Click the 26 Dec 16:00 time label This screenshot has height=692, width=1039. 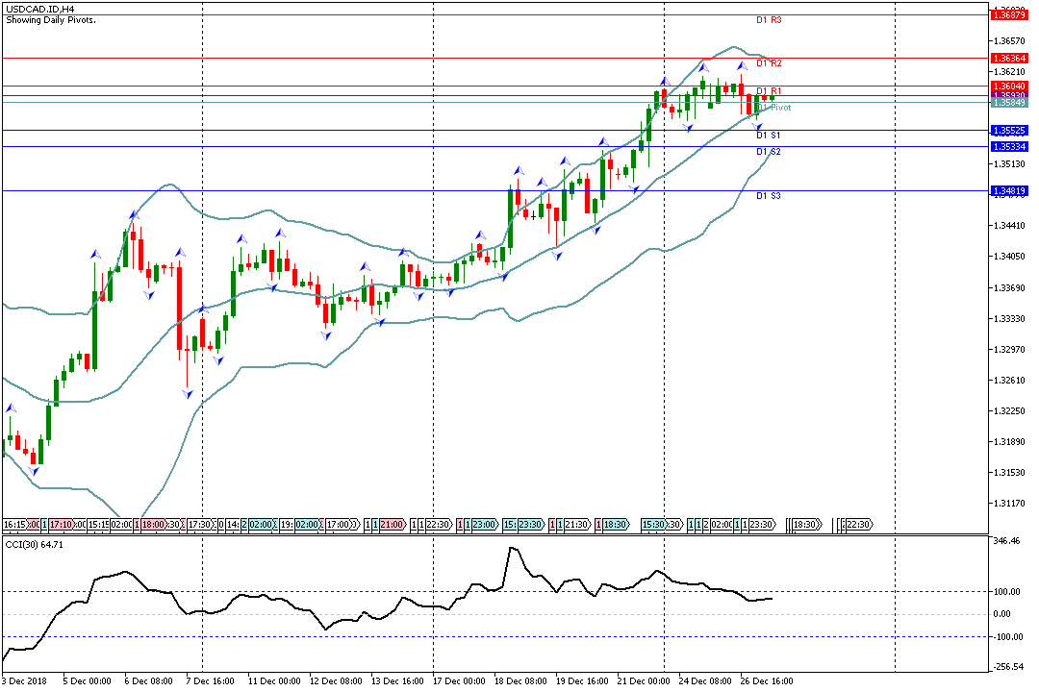(767, 680)
